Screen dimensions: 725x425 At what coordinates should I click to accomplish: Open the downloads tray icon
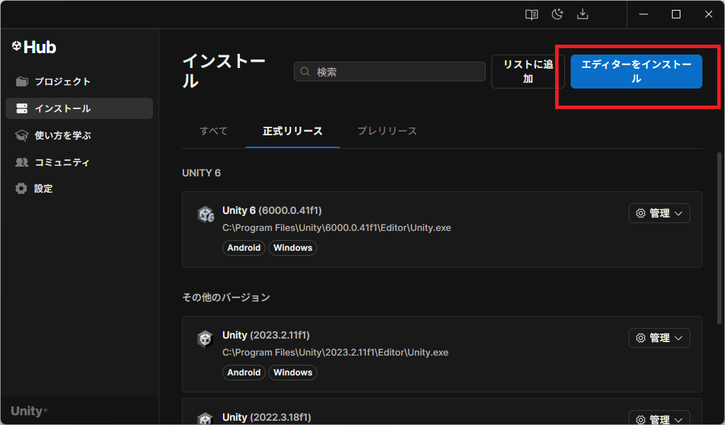point(583,14)
